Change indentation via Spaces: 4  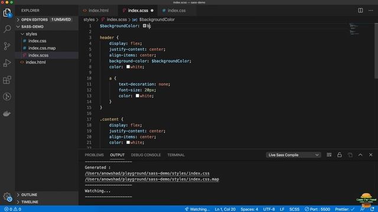pos(249,210)
